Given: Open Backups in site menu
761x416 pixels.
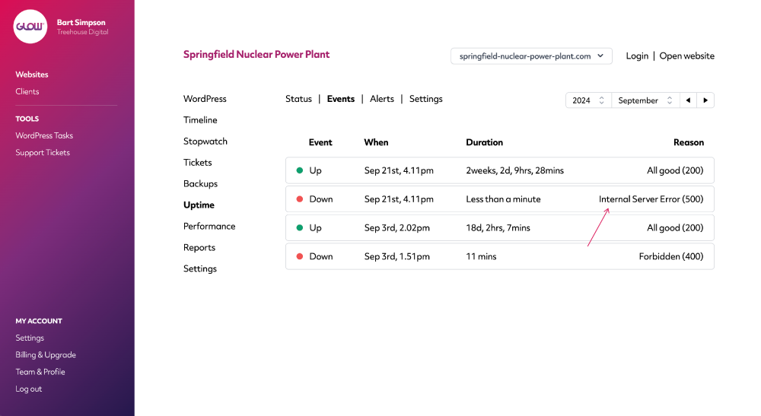Looking at the screenshot, I should click(x=200, y=184).
